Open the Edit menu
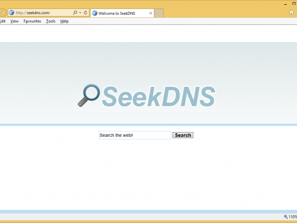Image resolution: width=297 pixels, height=223 pixels. point(2,21)
